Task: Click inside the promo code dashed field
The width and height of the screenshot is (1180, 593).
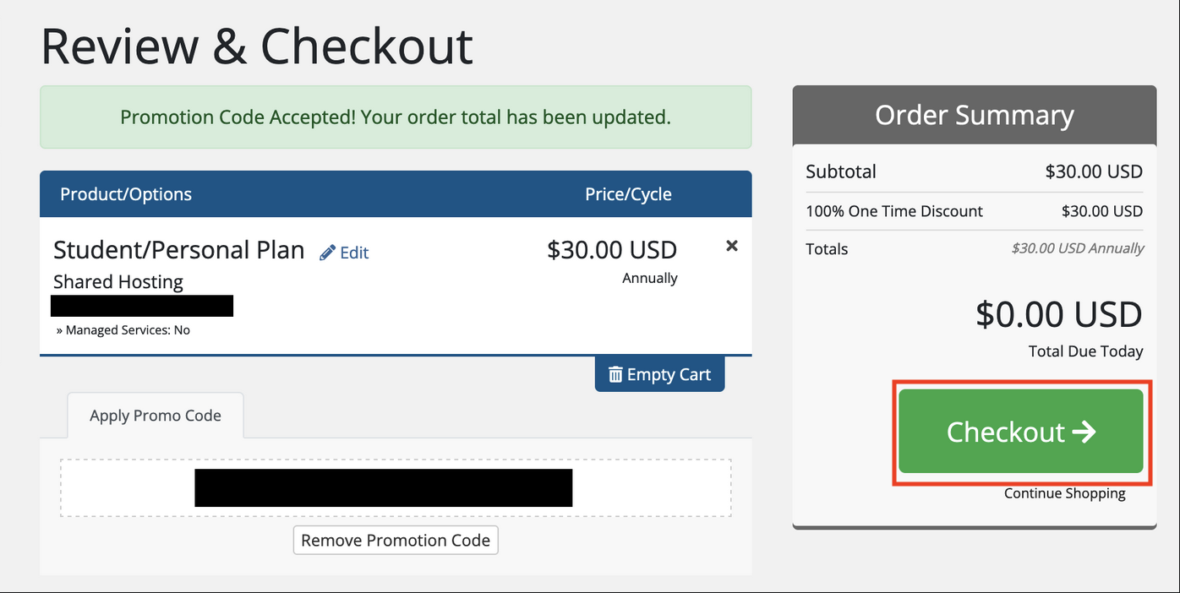Action: click(396, 488)
